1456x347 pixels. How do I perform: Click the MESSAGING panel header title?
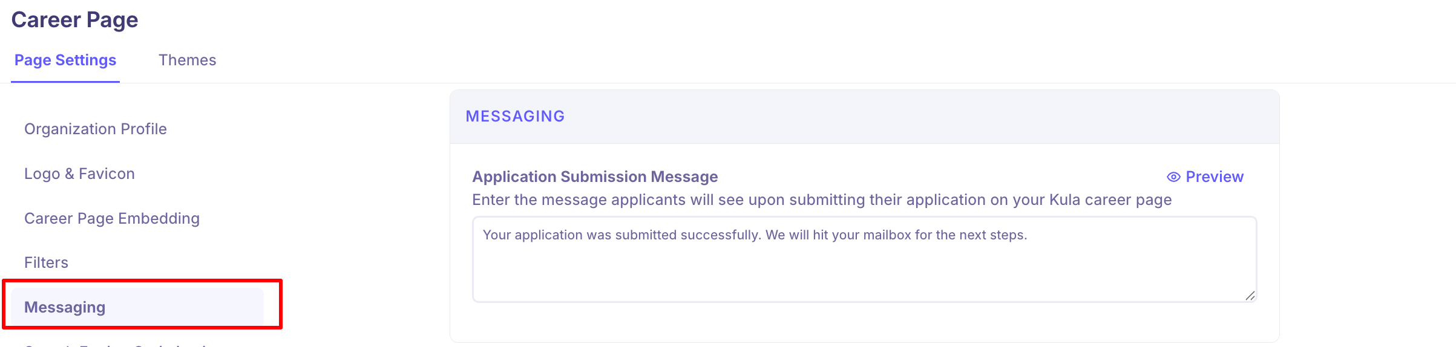click(515, 117)
